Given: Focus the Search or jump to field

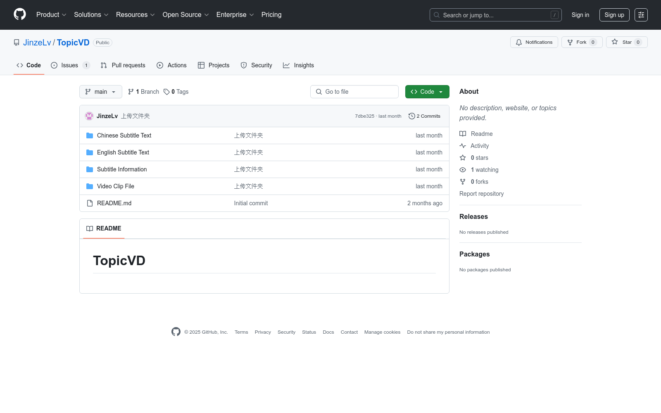Looking at the screenshot, I should click(x=495, y=15).
